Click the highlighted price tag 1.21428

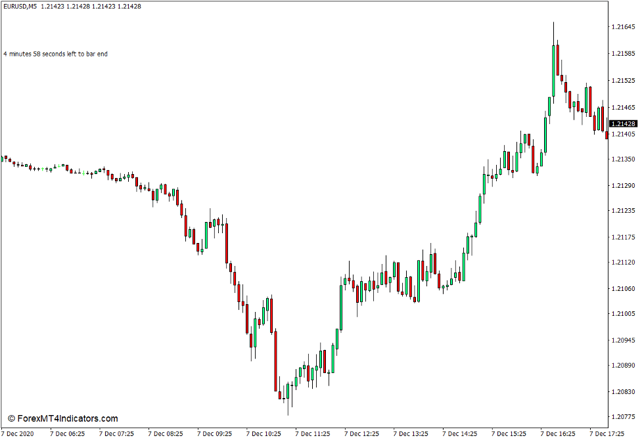tap(623, 122)
